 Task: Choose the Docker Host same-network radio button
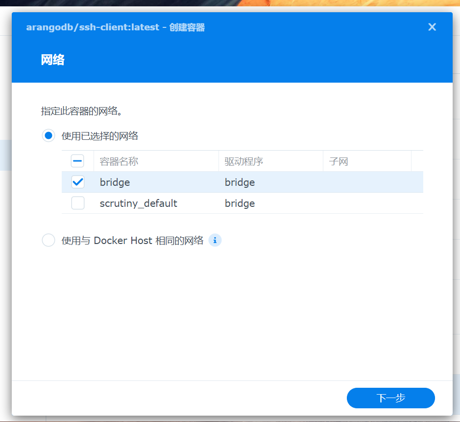tap(48, 241)
